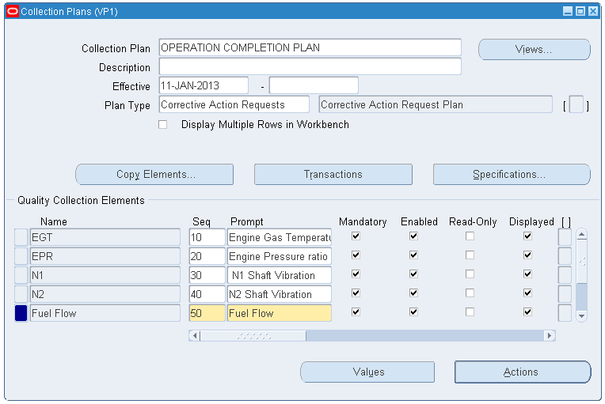Click the Actions button

pos(523,372)
